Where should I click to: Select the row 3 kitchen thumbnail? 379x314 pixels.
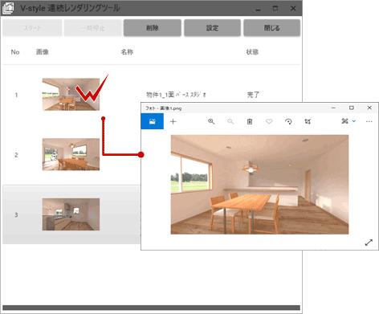(71, 214)
